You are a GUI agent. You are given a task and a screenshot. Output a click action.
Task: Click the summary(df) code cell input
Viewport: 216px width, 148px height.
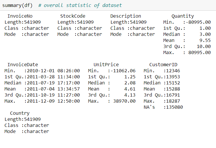click(x=108, y=5)
